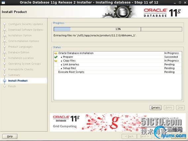
Task: Open the Help button
Action: tap(10, 136)
